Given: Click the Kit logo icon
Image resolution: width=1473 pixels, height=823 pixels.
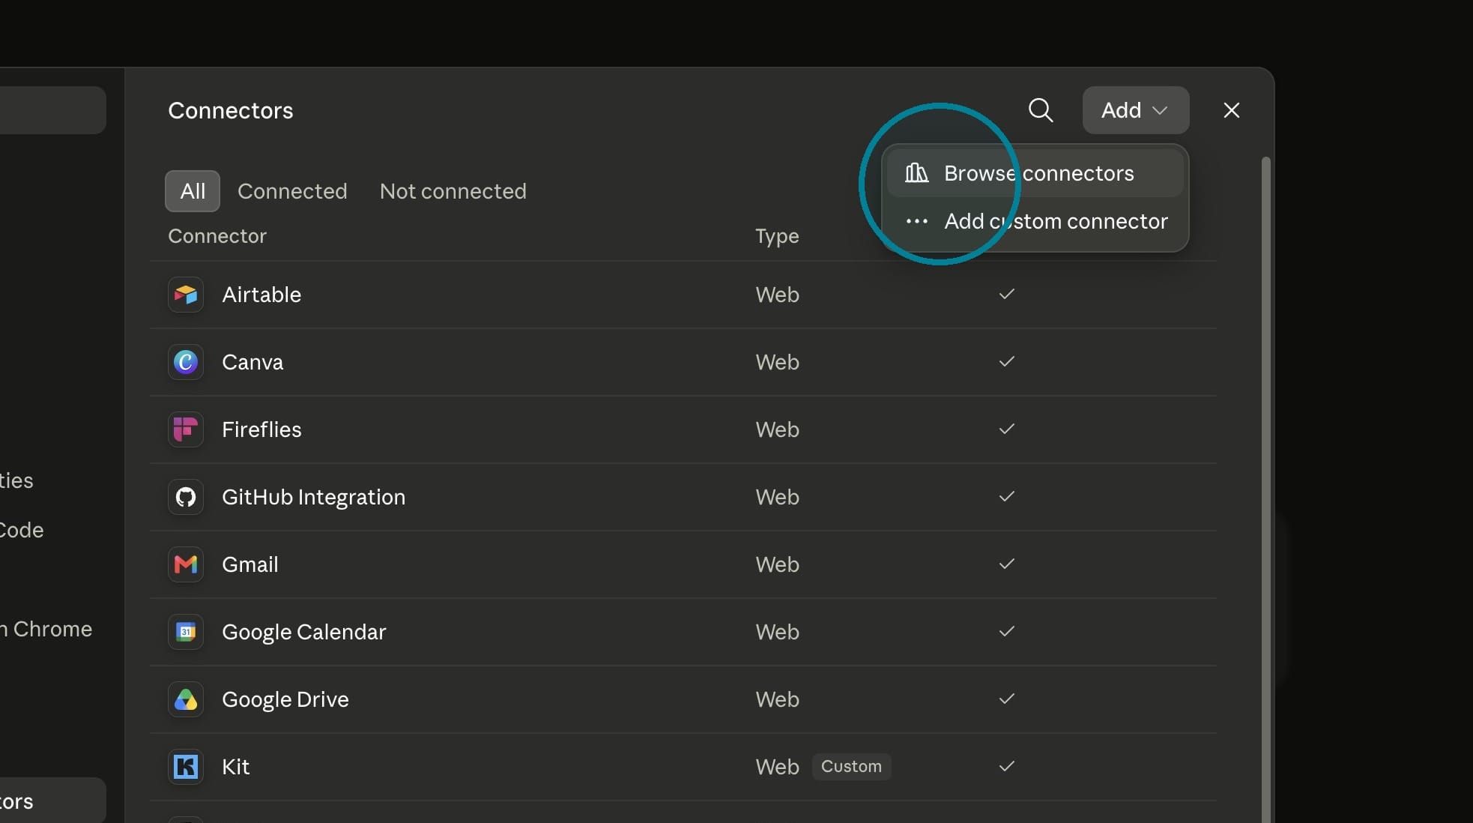Looking at the screenshot, I should point(186,767).
